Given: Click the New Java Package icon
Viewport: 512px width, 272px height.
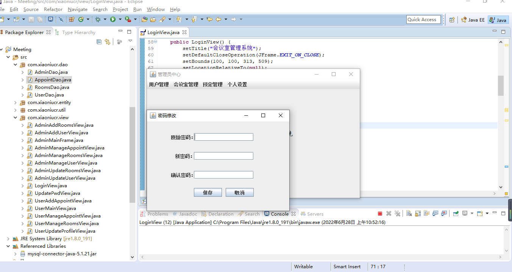Looking at the screenshot, I should coord(72,19).
